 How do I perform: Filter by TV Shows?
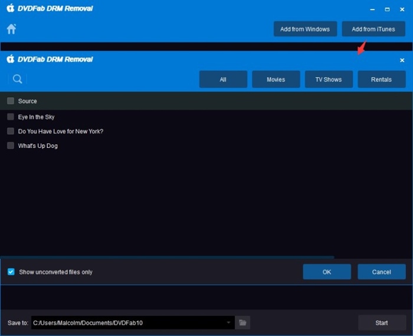tap(329, 79)
